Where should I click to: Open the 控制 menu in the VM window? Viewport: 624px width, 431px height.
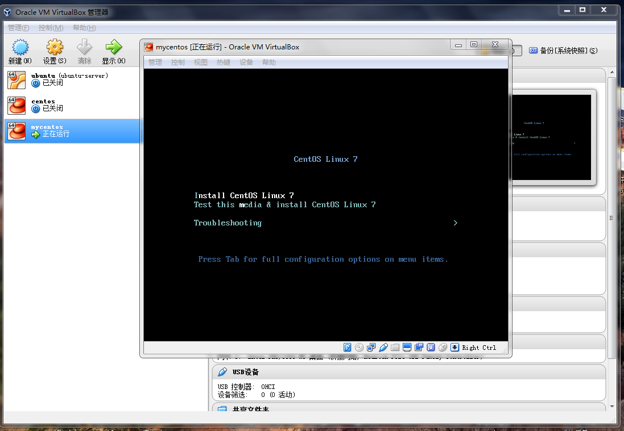[x=178, y=62]
